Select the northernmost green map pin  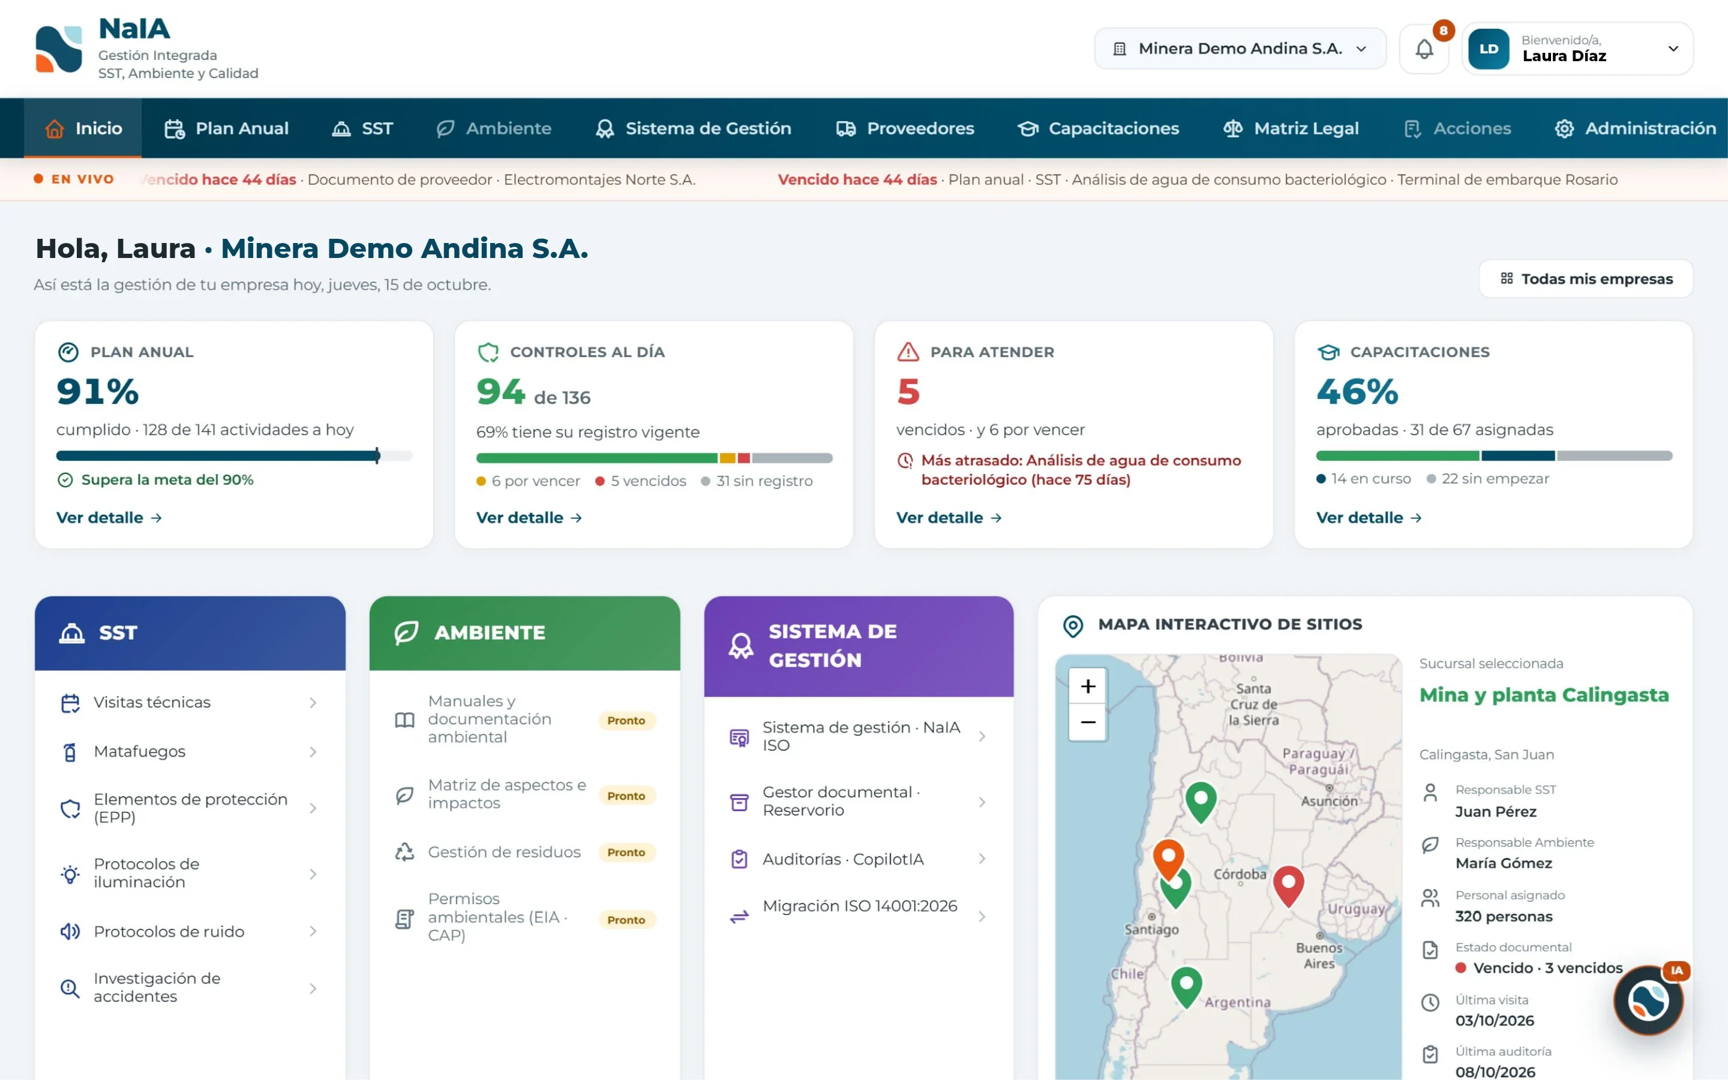pyautogui.click(x=1201, y=802)
